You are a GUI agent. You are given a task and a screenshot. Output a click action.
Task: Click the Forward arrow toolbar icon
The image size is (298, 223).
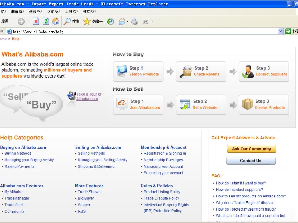(21, 21)
